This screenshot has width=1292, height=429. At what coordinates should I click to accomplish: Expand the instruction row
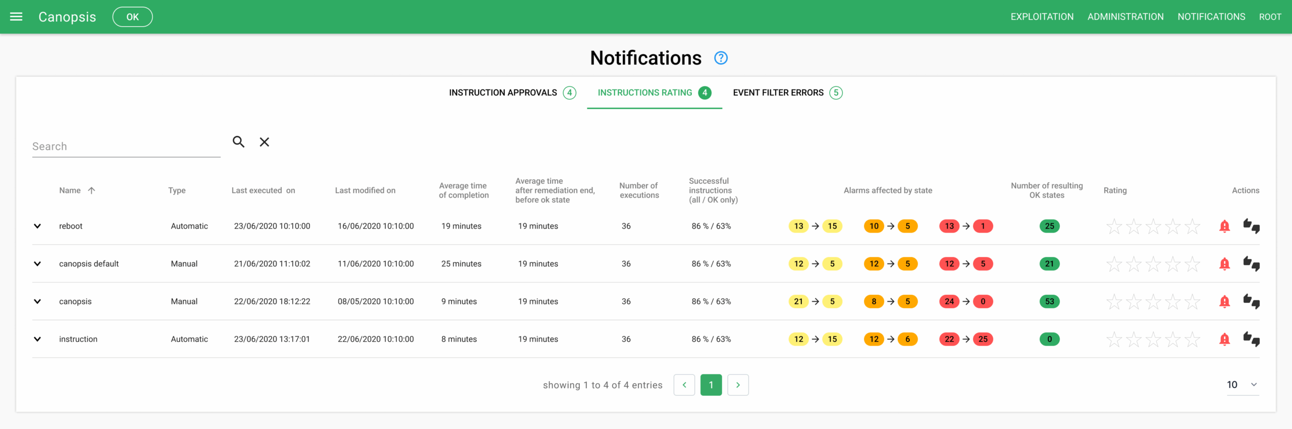tap(37, 339)
